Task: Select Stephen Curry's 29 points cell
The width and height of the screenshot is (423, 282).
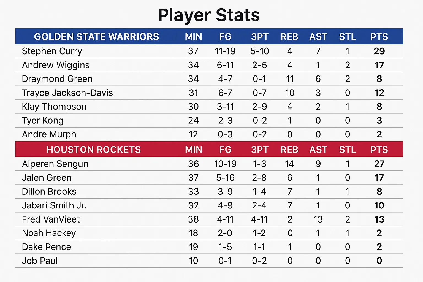Action: tap(379, 51)
